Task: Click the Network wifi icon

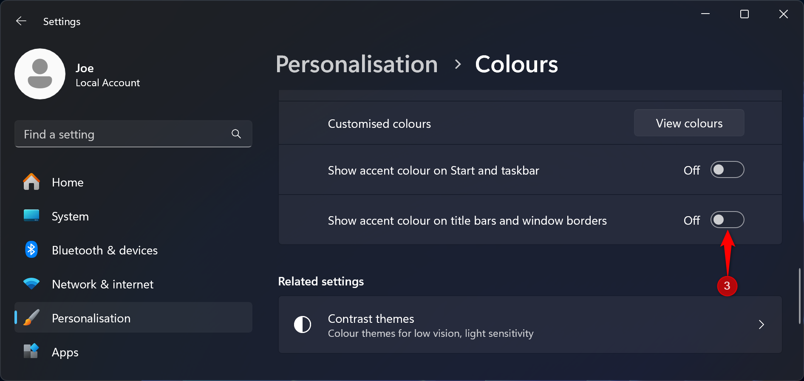Action: (31, 284)
